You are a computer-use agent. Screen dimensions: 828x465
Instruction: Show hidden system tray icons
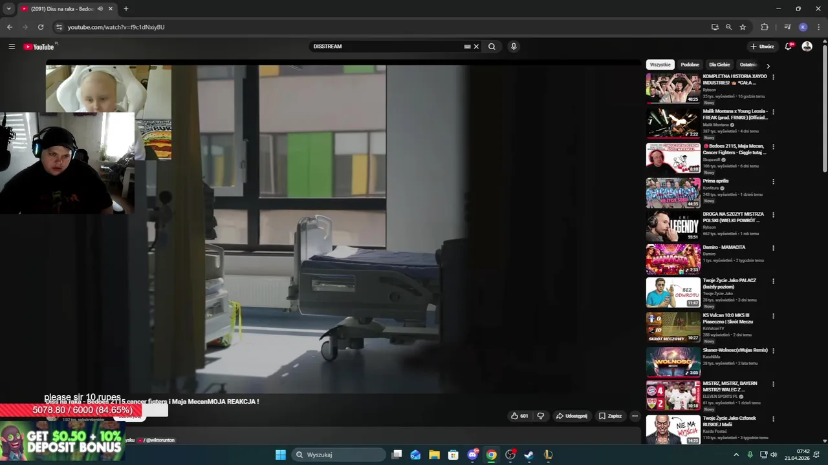(x=736, y=455)
